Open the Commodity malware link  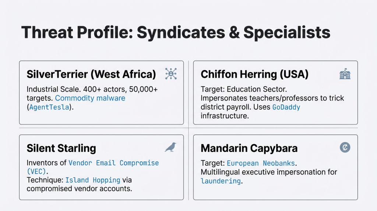[90, 98]
